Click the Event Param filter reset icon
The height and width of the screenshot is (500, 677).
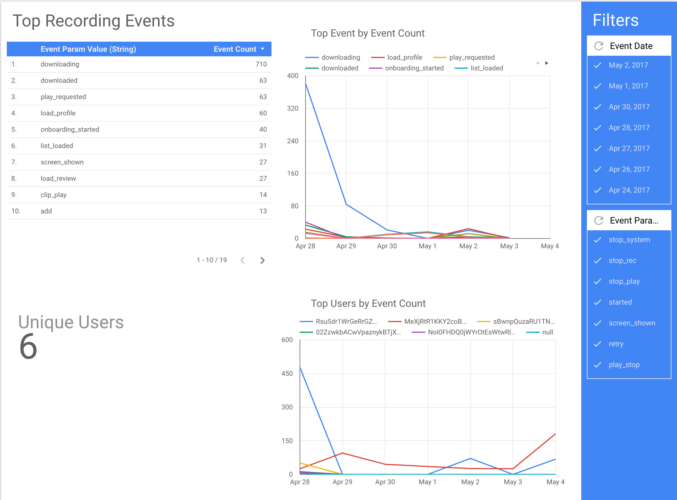tap(599, 221)
